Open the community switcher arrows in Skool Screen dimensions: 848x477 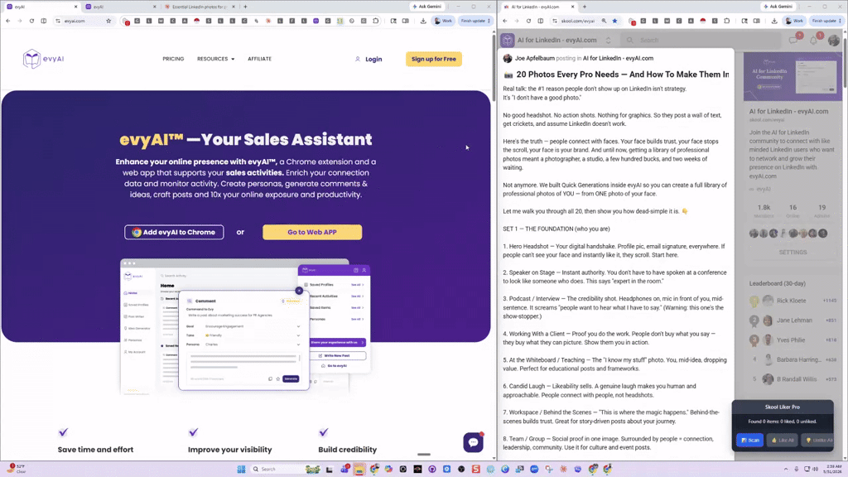click(609, 40)
